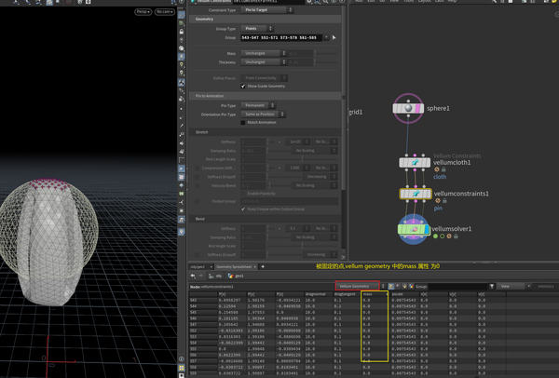Toggle Keep Unique within Output Group
The height and width of the screenshot is (378, 559).
click(x=243, y=209)
